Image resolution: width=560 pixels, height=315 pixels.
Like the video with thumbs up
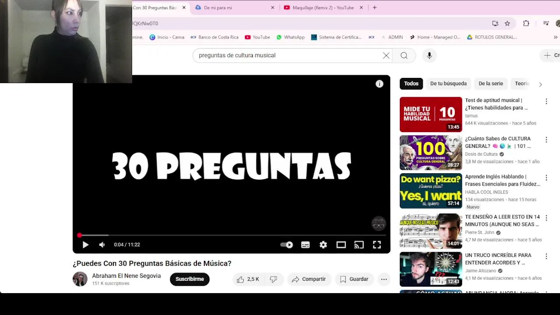pos(248,279)
